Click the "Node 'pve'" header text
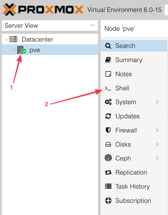Screen dimensions: 168x215 pos(120,29)
